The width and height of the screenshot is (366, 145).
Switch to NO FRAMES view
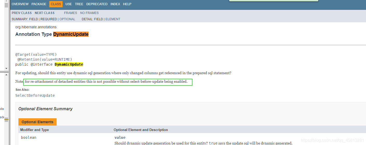point(89,13)
